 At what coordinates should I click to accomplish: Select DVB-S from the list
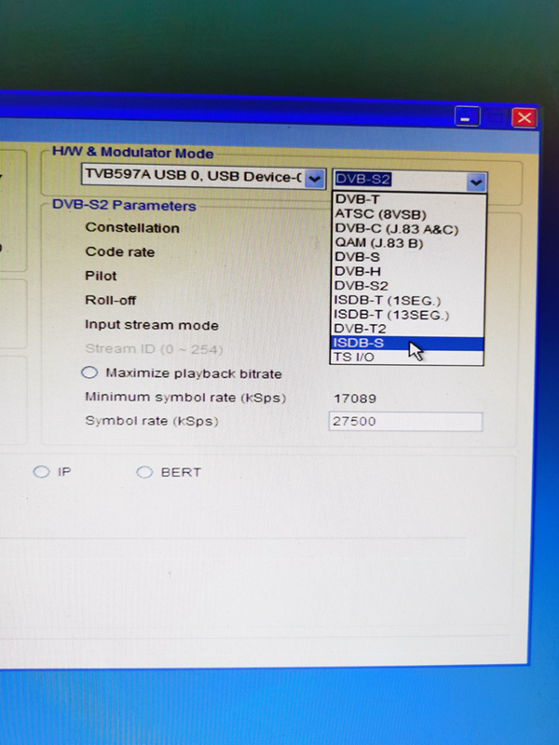[x=409, y=257]
